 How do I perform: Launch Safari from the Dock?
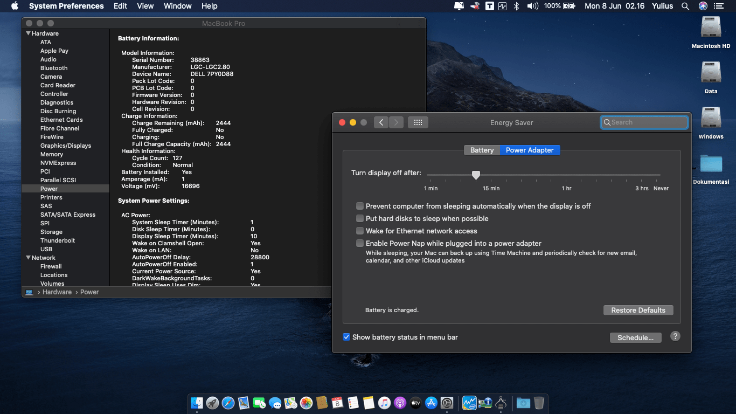tap(228, 403)
